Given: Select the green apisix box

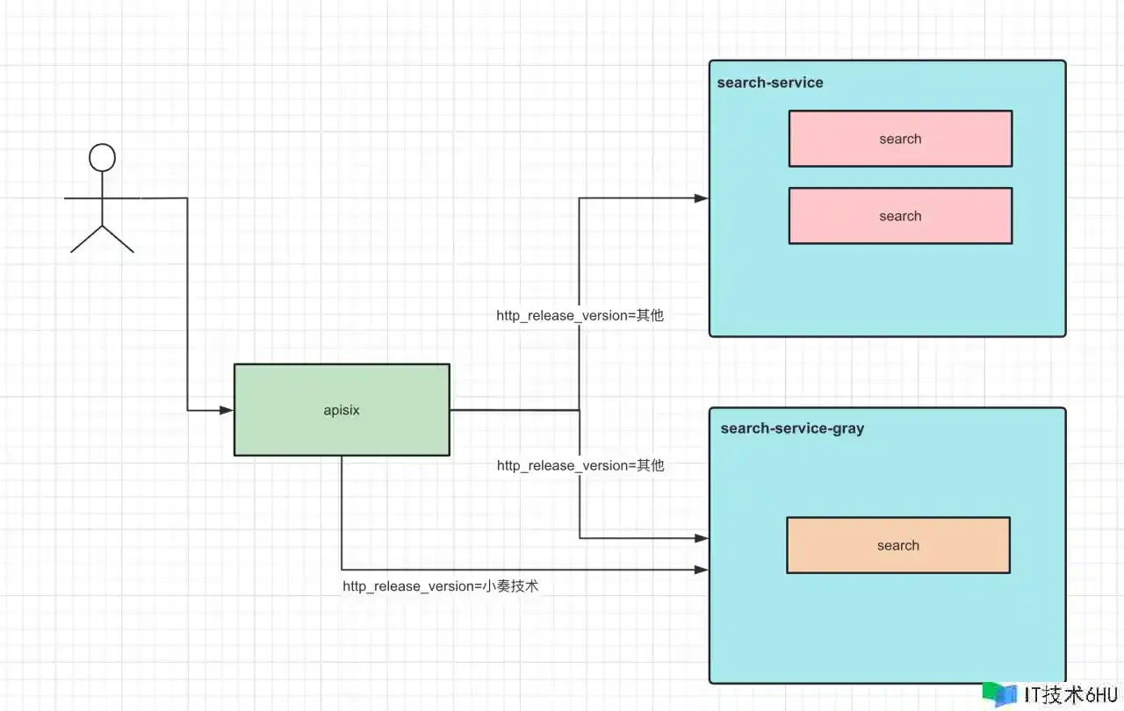Looking at the screenshot, I should (342, 410).
